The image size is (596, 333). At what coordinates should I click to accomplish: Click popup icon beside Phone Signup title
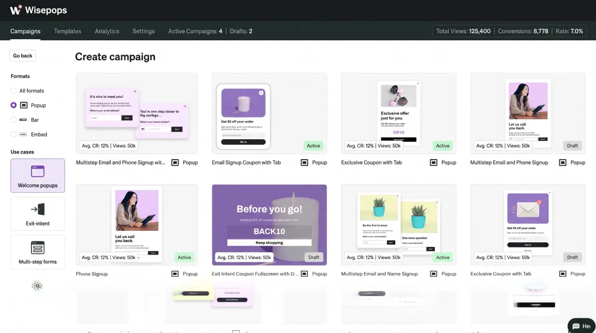coord(175,273)
